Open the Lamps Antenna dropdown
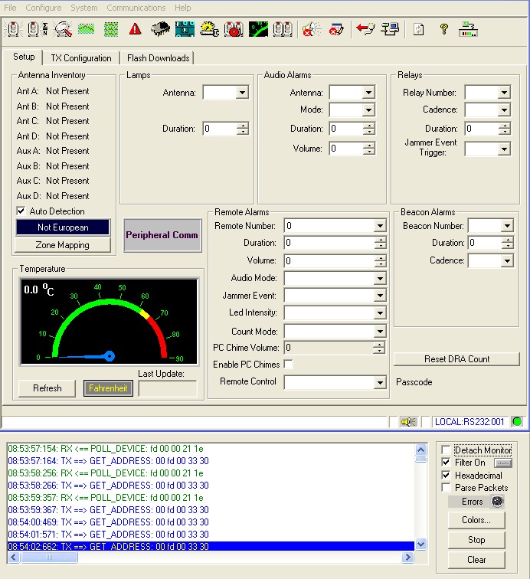 [x=242, y=93]
